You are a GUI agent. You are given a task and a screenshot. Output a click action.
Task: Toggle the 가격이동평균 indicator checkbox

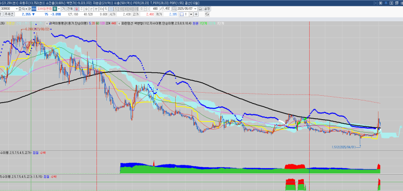tap(47, 23)
